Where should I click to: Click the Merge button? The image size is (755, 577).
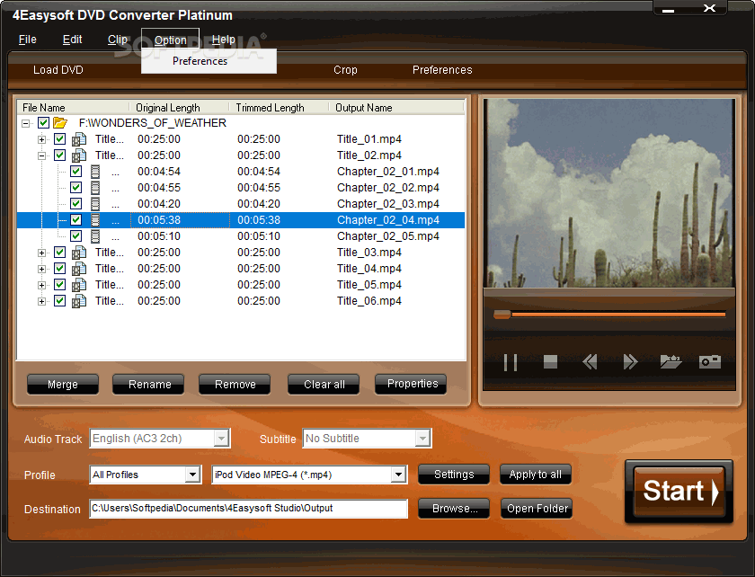coord(63,385)
